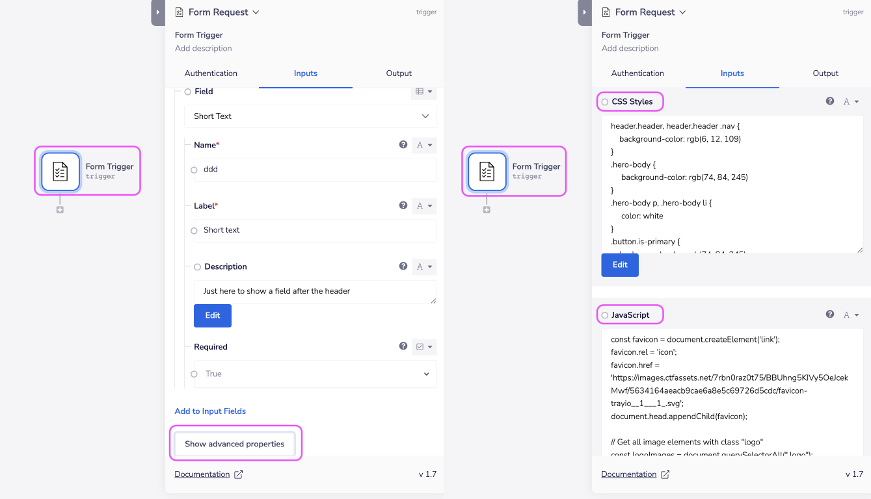Click the checkbox type icon beside Required

[x=423, y=347]
